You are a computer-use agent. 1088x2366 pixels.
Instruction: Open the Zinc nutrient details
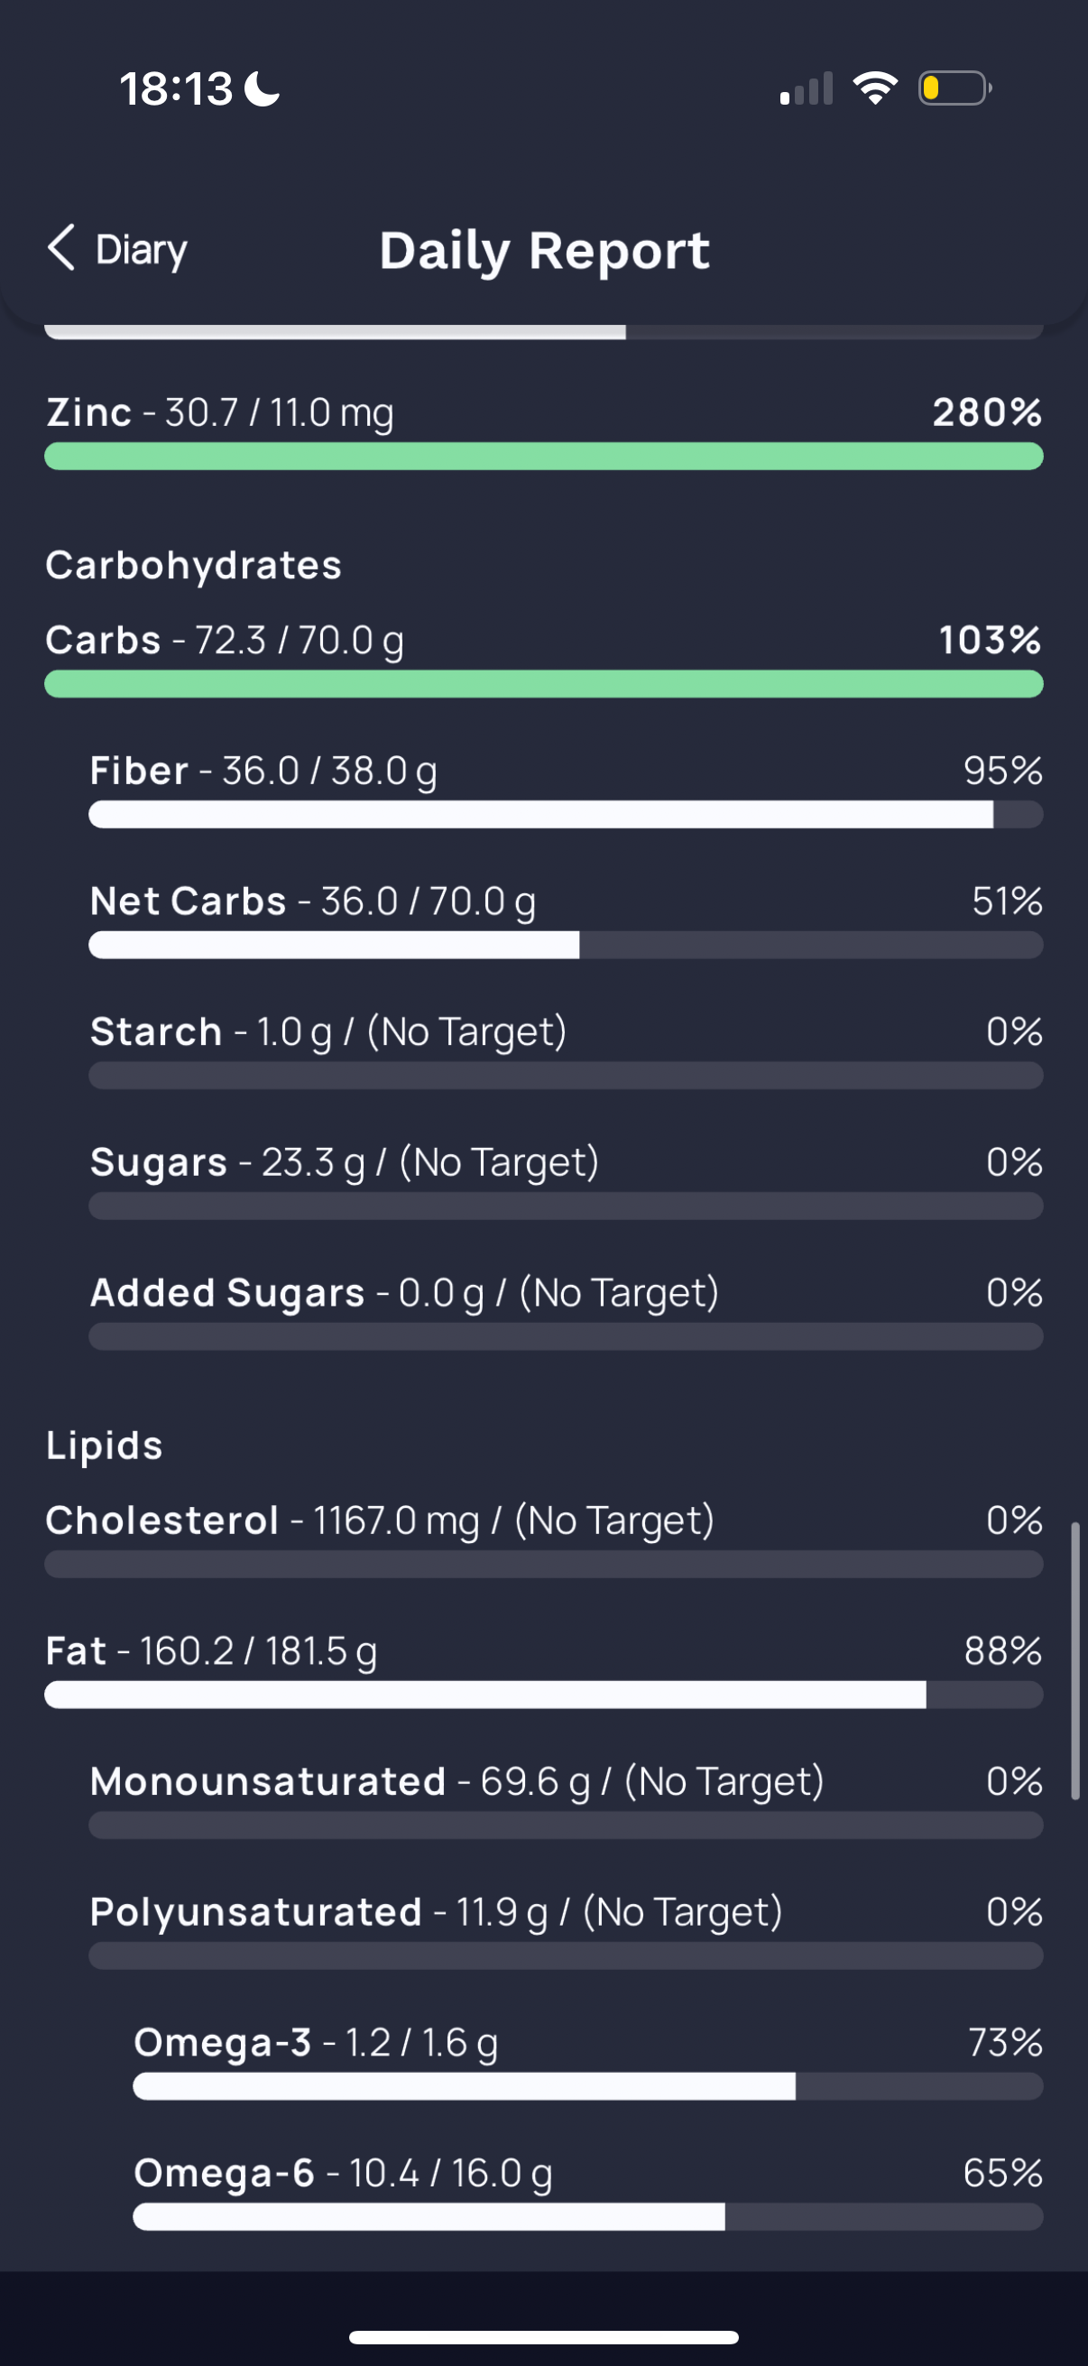(220, 412)
